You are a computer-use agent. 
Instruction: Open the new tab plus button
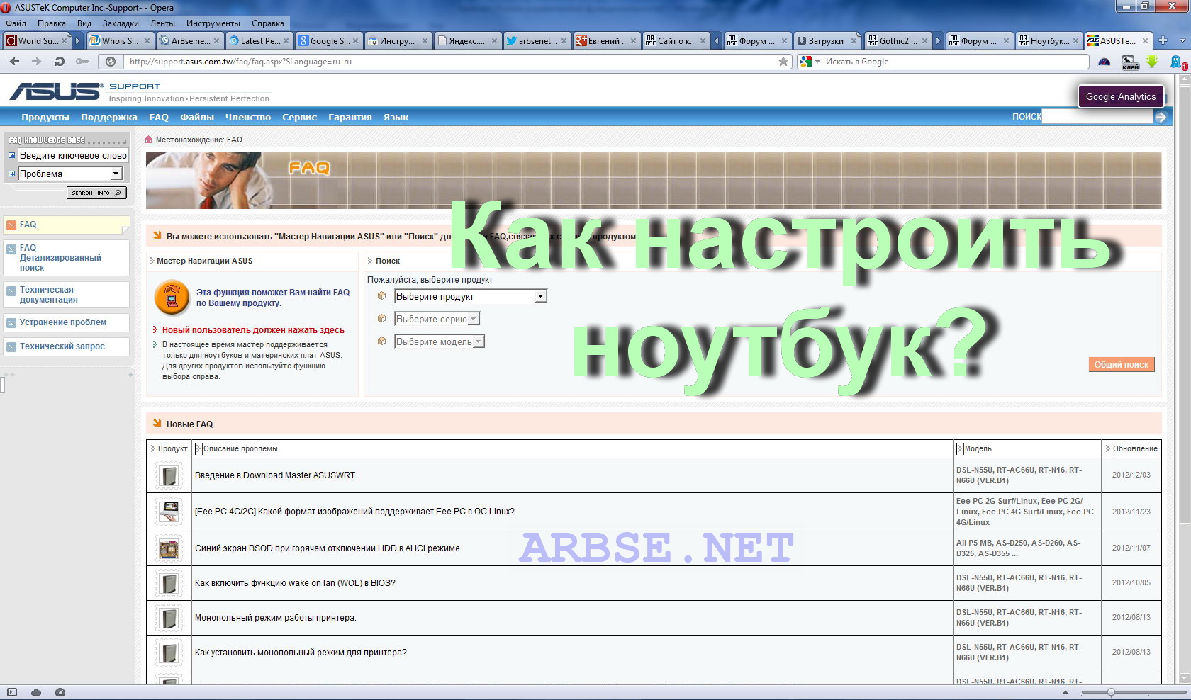pos(1163,40)
